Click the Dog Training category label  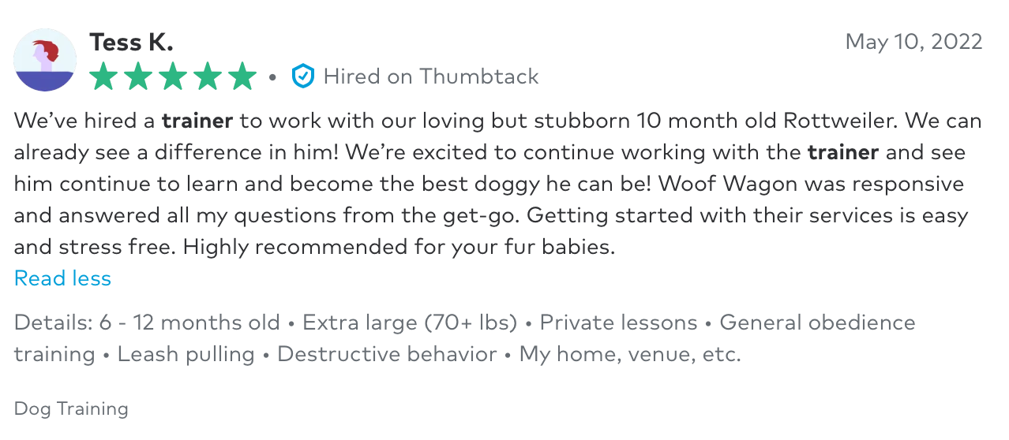click(71, 408)
